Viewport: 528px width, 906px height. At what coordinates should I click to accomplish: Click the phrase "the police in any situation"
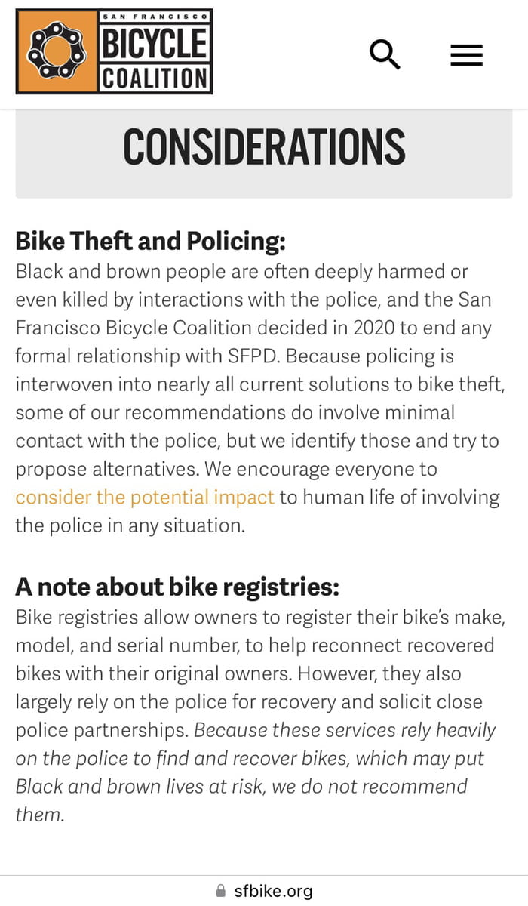point(130,525)
